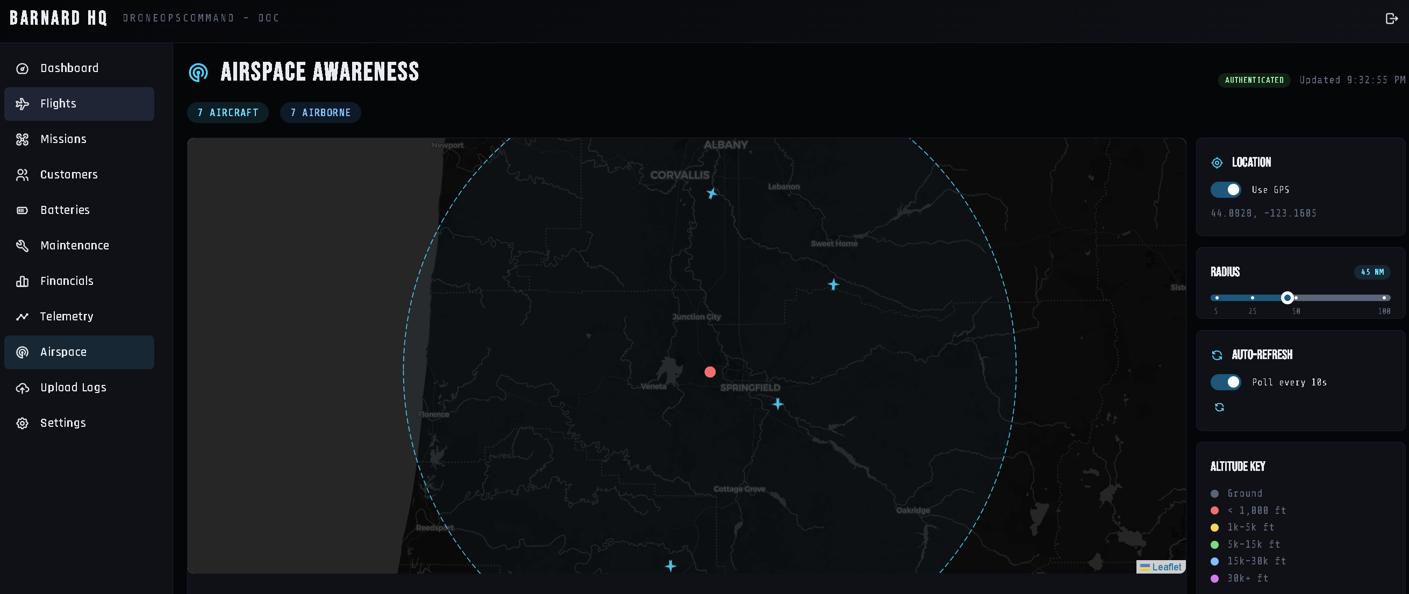The image size is (1409, 594).
Task: Open Settings from the sidebar
Action: click(x=80, y=424)
